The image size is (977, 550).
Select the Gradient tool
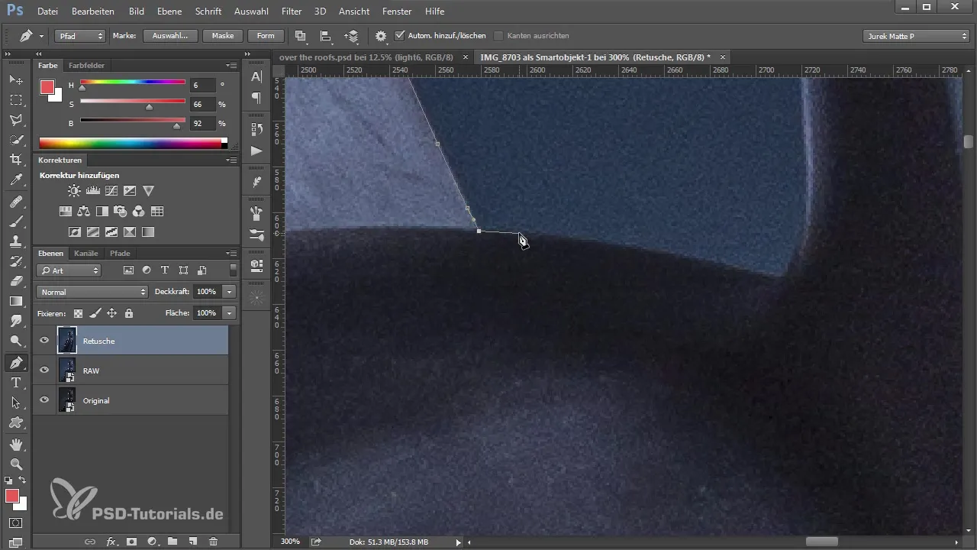click(15, 301)
